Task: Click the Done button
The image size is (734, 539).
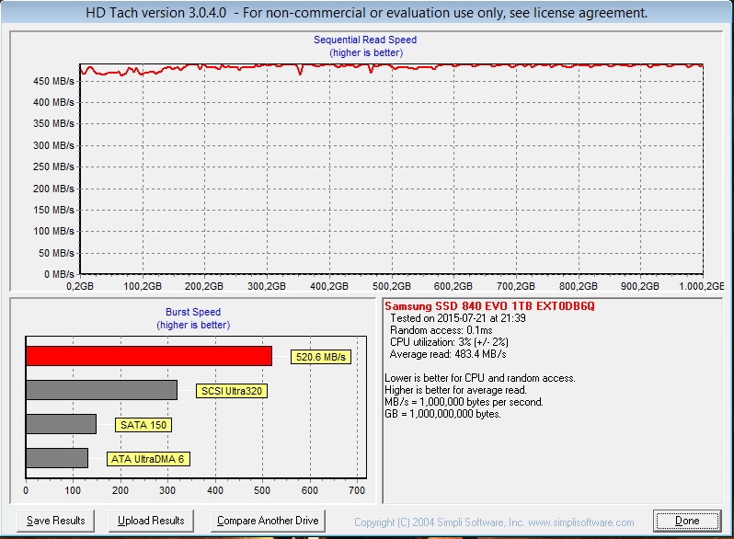Action: point(687,521)
